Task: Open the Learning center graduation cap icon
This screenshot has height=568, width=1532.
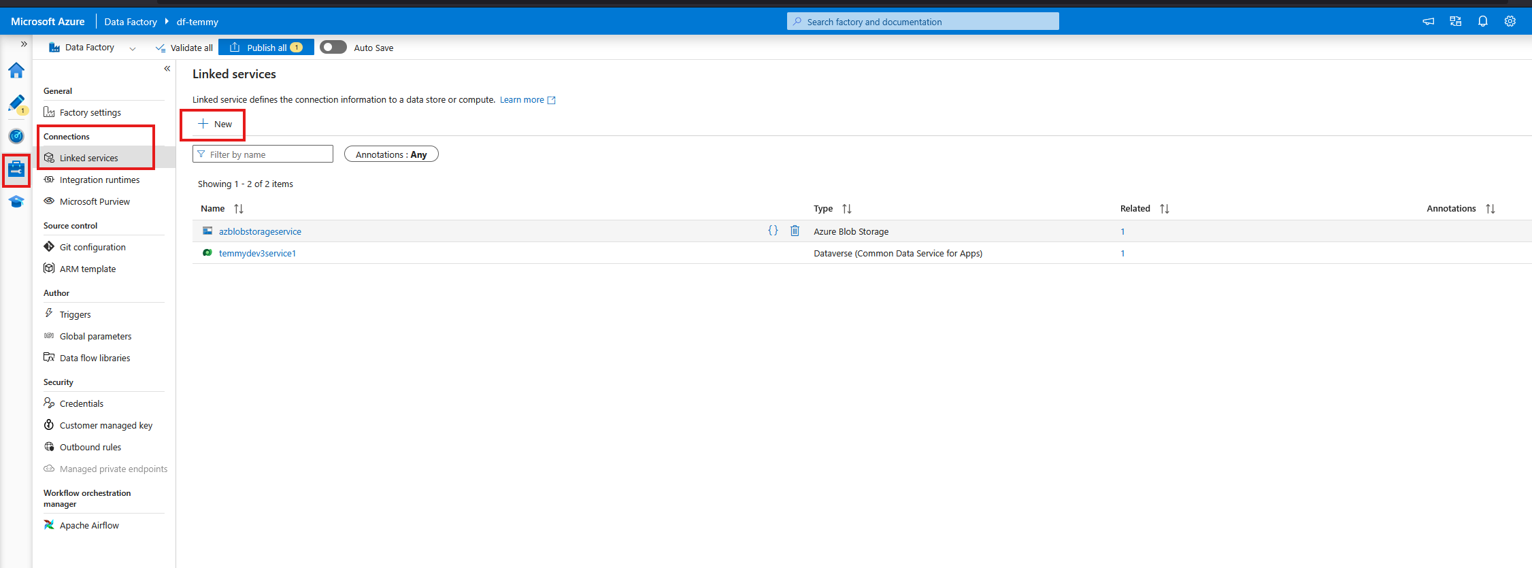Action: coord(16,201)
